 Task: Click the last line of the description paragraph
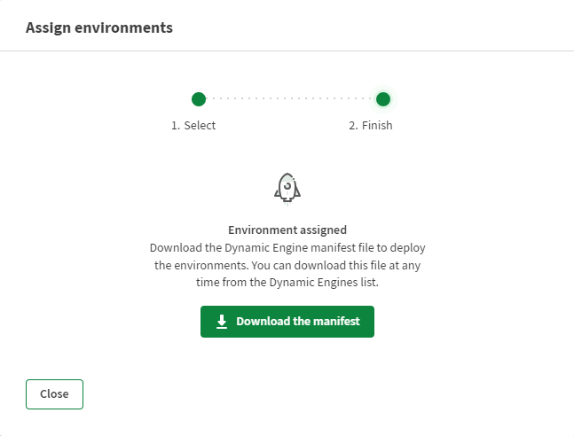(x=287, y=282)
